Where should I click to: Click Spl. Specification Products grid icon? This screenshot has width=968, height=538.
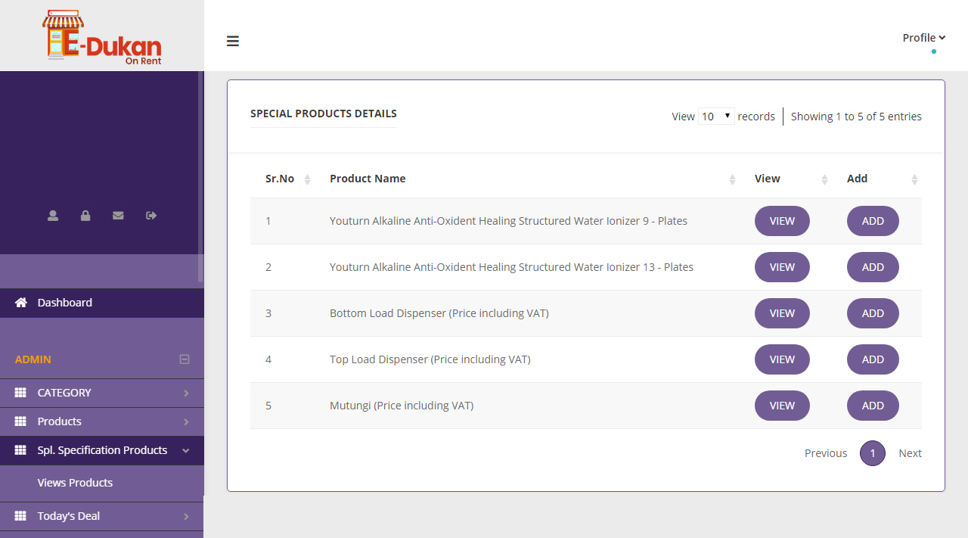(x=21, y=450)
